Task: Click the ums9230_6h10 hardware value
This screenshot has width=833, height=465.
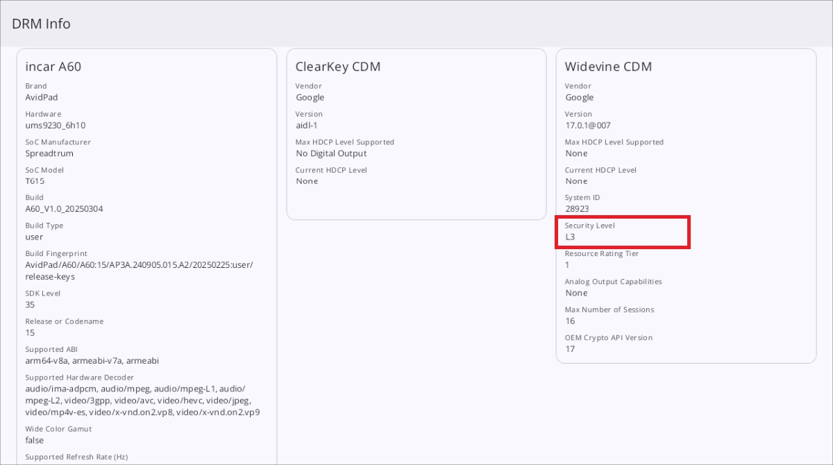Action: [56, 126]
